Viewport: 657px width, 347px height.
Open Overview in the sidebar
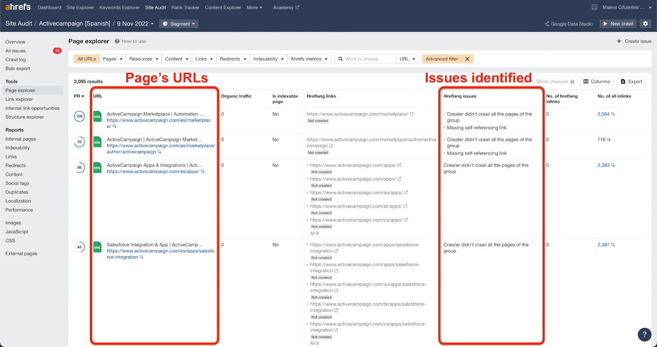15,42
